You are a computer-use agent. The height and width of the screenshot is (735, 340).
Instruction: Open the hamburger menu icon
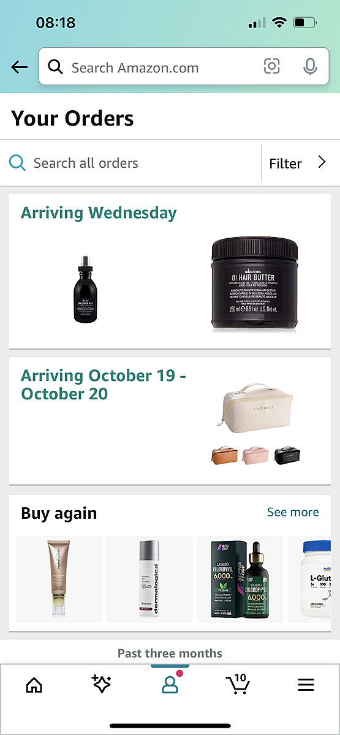click(306, 685)
